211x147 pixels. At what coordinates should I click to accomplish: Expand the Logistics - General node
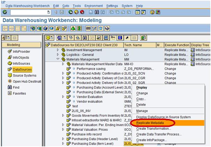(58, 55)
